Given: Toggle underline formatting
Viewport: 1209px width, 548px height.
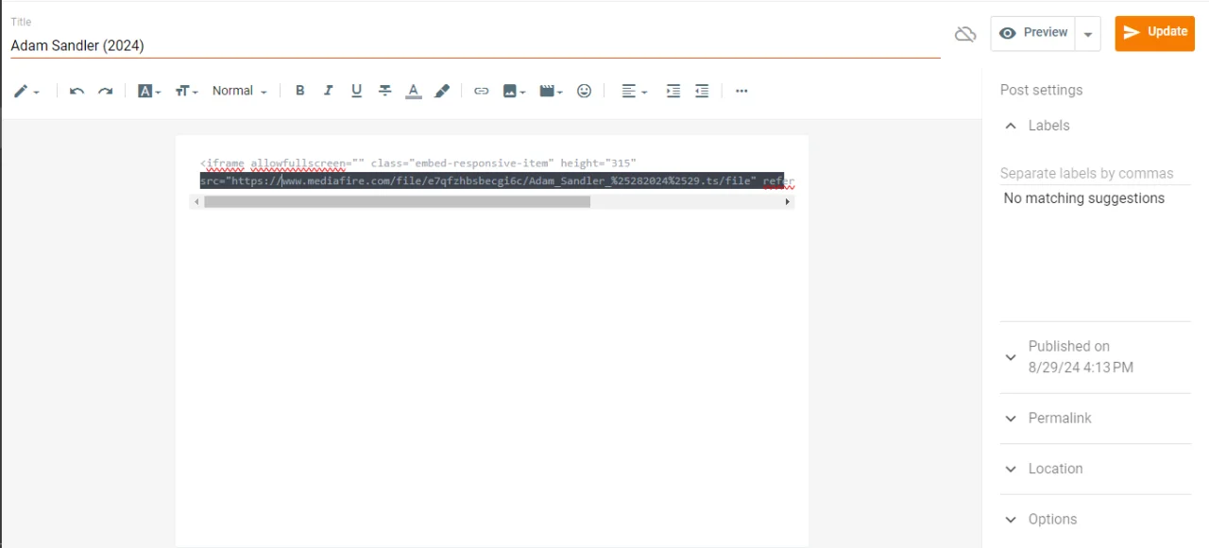Looking at the screenshot, I should click(356, 91).
